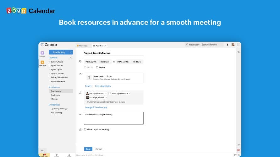This screenshot has width=280, height=157.
Task: Click the description lines icon
Action: pyautogui.click(x=80, y=114)
